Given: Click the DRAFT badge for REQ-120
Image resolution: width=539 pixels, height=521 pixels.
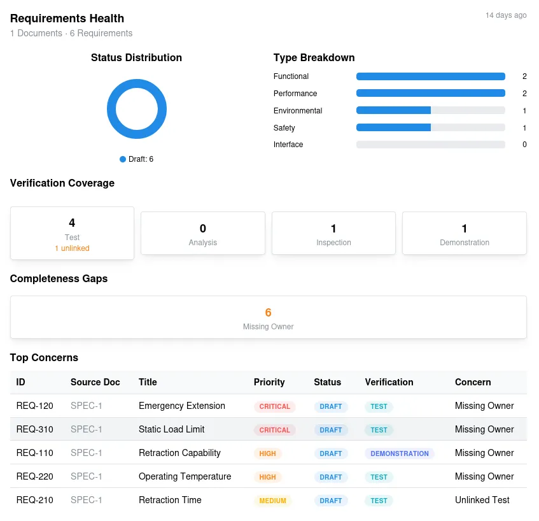Looking at the screenshot, I should pyautogui.click(x=331, y=406).
